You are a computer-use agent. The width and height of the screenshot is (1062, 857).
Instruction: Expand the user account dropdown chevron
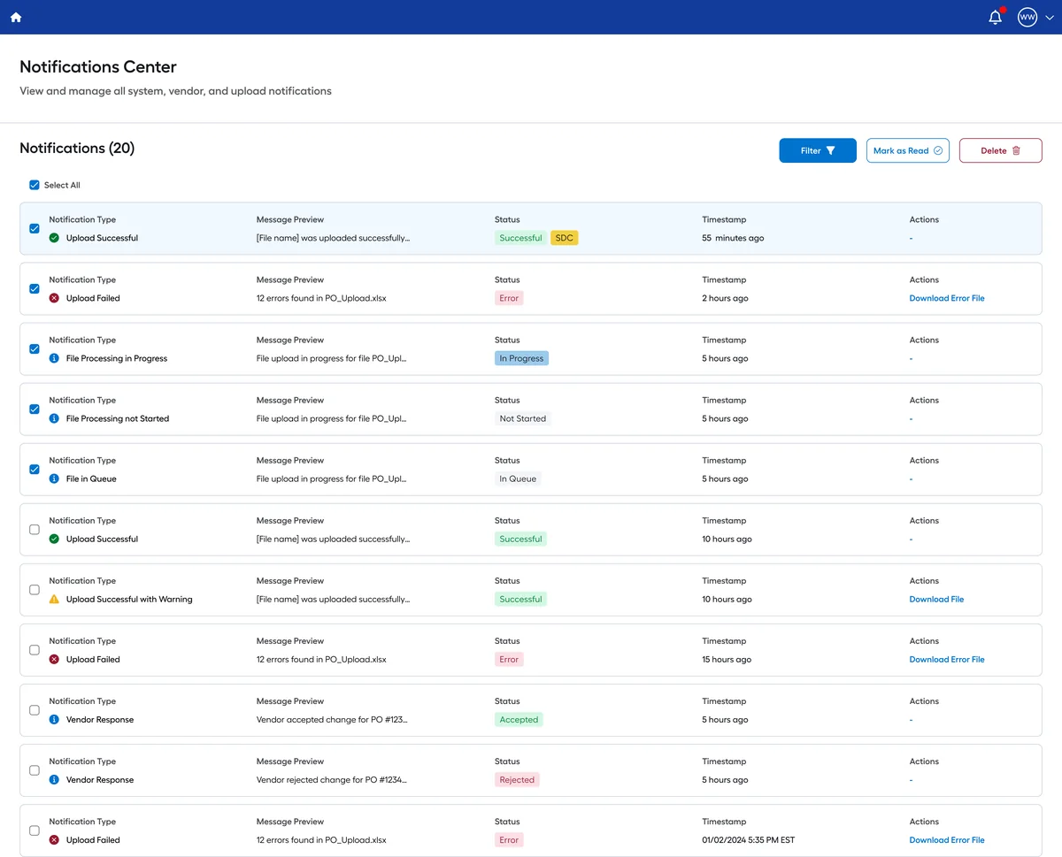[1050, 18]
